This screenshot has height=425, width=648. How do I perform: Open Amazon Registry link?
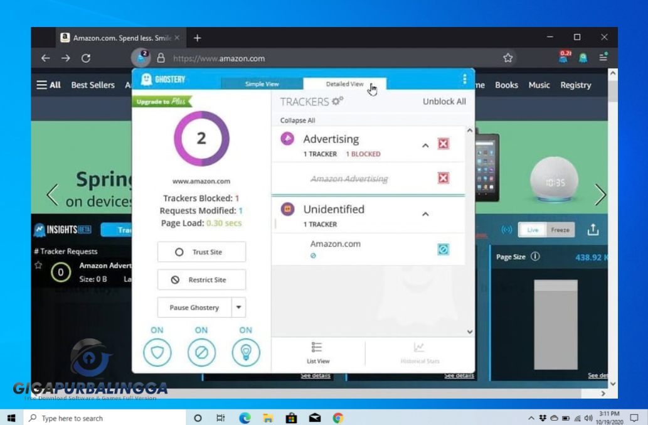pos(576,85)
